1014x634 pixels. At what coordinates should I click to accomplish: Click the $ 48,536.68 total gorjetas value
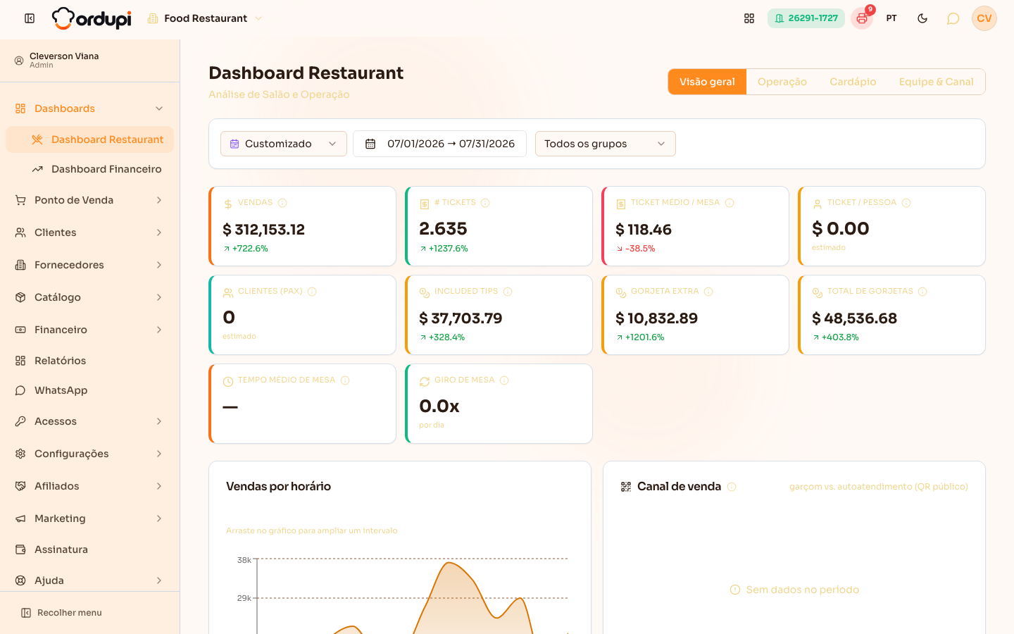coord(855,318)
